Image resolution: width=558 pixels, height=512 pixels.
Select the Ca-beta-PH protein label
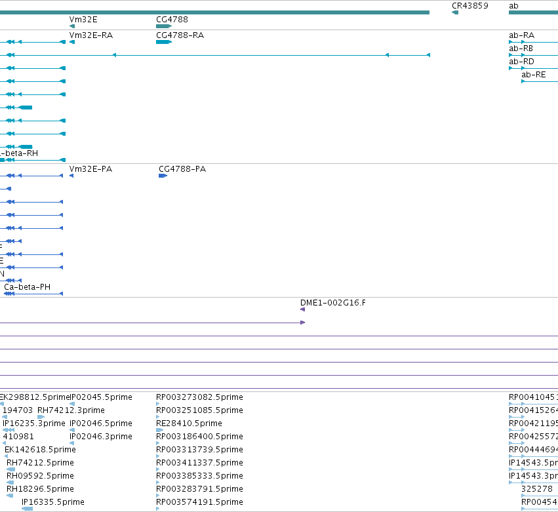27,287
